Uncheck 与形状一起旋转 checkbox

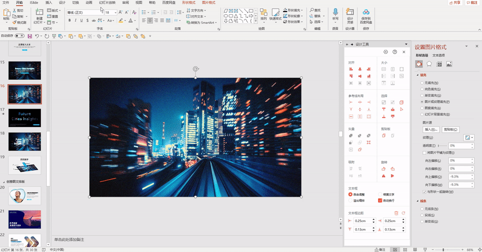tap(424, 192)
